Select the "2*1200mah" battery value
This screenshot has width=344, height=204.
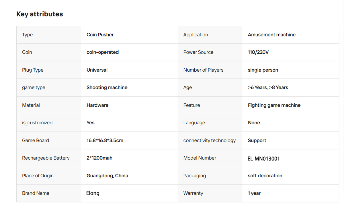tap(99, 158)
